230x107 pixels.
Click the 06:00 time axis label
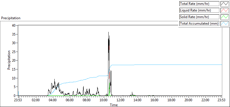pos(70,100)
